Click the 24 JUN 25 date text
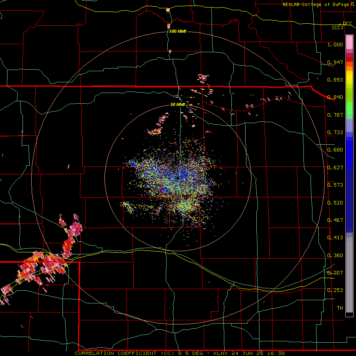The height and width of the screenshot is (356, 356). [248, 353]
